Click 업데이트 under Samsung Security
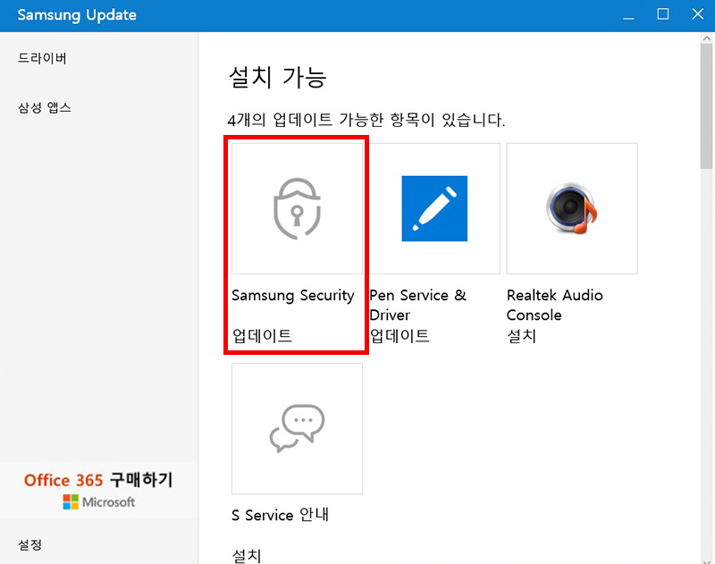Viewport: 715px width, 564px height. [262, 336]
